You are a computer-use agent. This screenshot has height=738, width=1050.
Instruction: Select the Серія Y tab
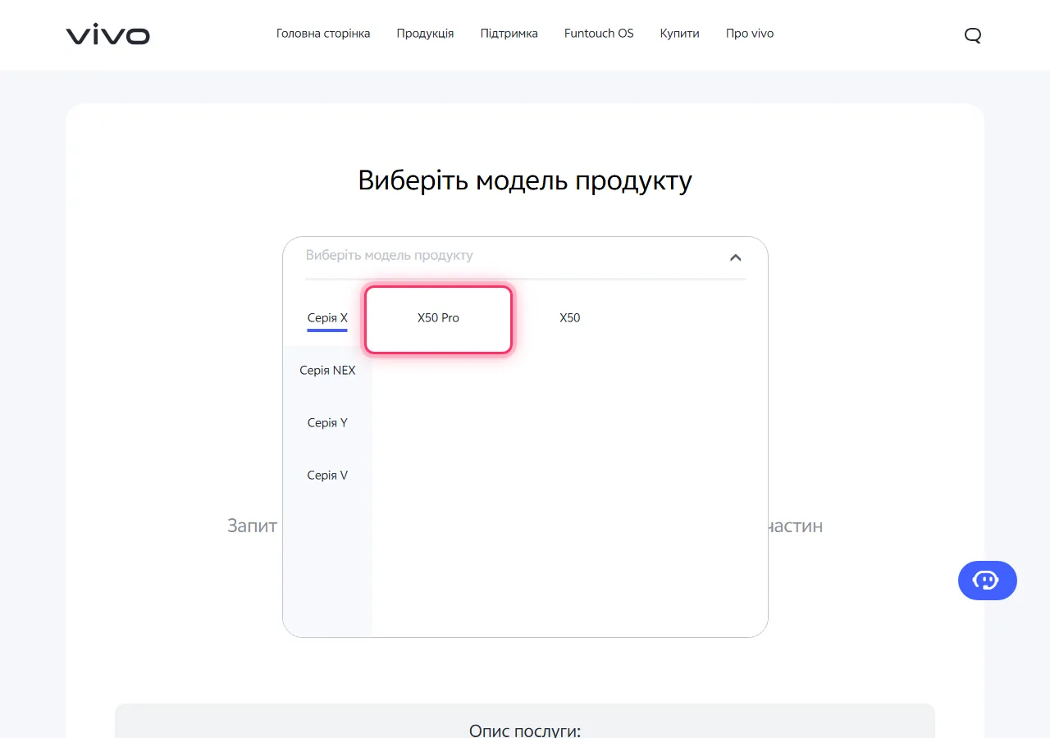tap(327, 423)
